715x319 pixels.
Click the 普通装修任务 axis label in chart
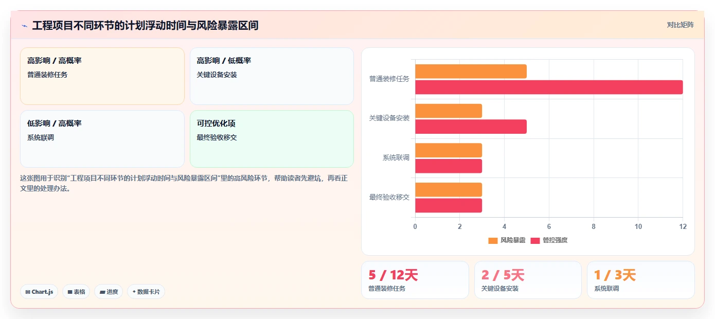point(389,79)
